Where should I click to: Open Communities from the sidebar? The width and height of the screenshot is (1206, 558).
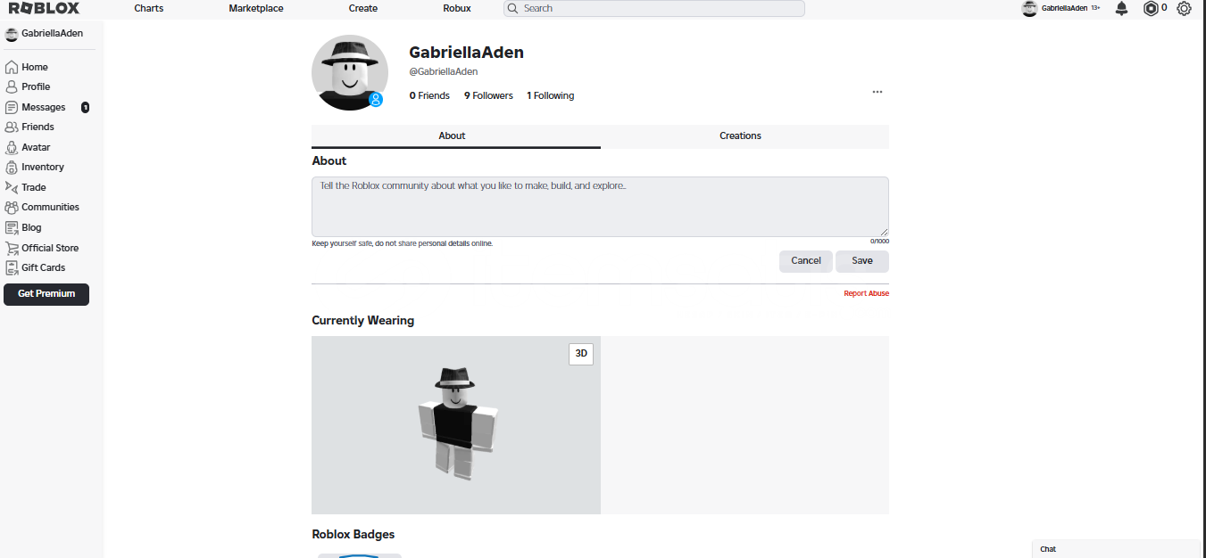coord(50,207)
